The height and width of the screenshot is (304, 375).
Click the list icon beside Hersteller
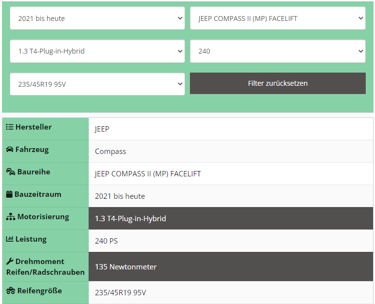[x=10, y=127]
